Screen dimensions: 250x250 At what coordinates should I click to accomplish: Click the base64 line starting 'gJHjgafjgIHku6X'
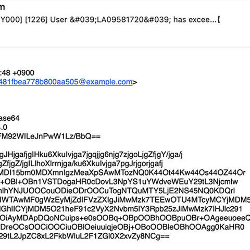tap(91, 155)
